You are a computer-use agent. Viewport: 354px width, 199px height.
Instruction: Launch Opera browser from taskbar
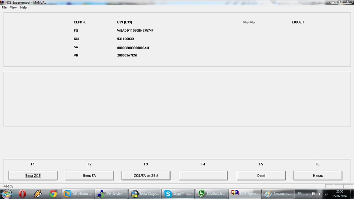coord(22,194)
